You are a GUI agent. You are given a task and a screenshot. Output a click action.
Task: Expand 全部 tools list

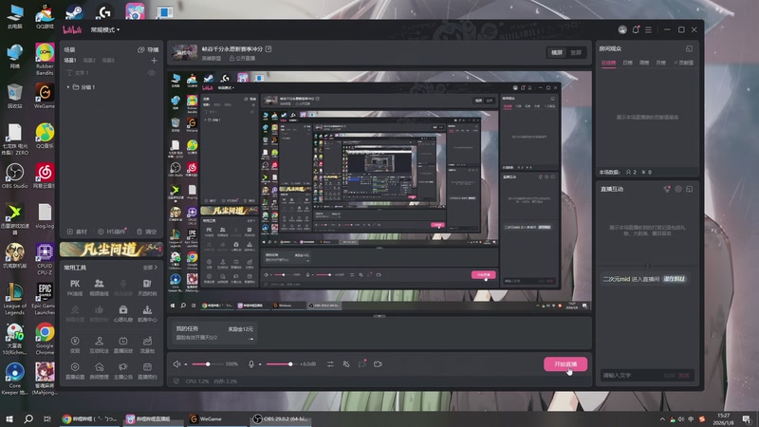point(150,268)
